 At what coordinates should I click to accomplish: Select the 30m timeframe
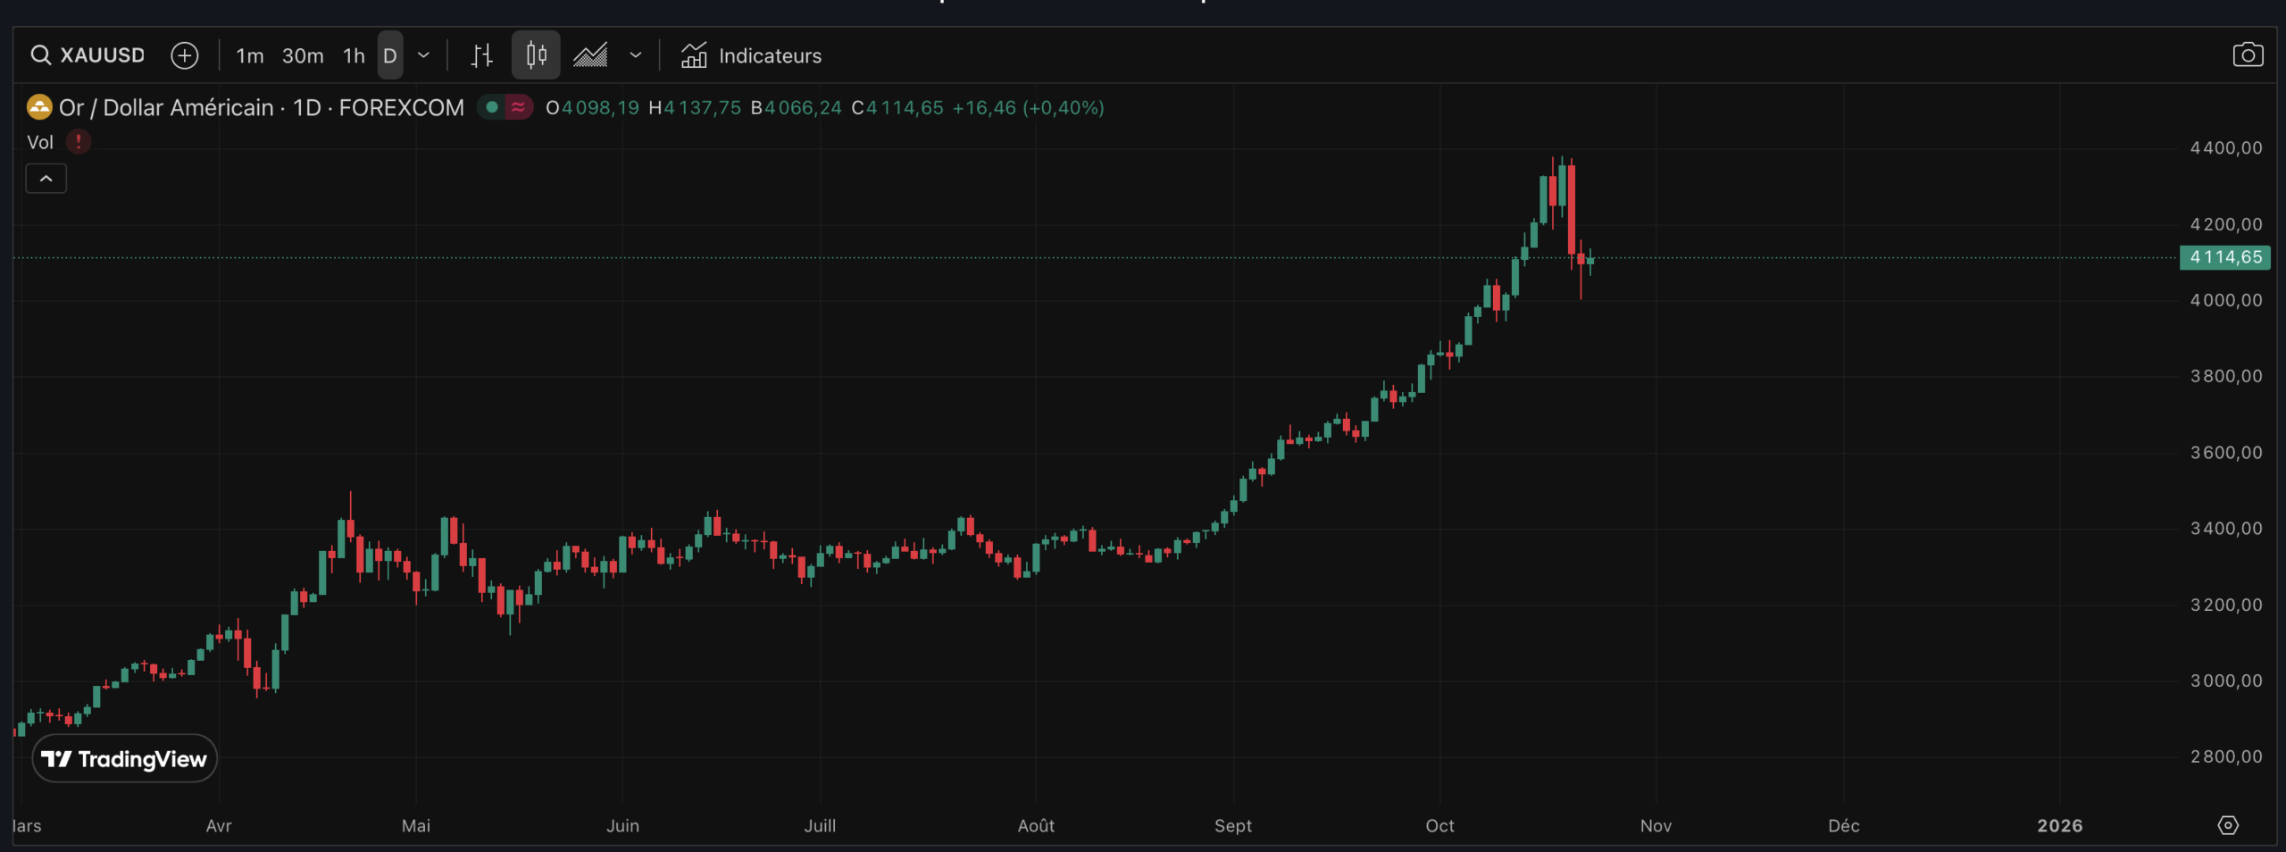tap(303, 55)
